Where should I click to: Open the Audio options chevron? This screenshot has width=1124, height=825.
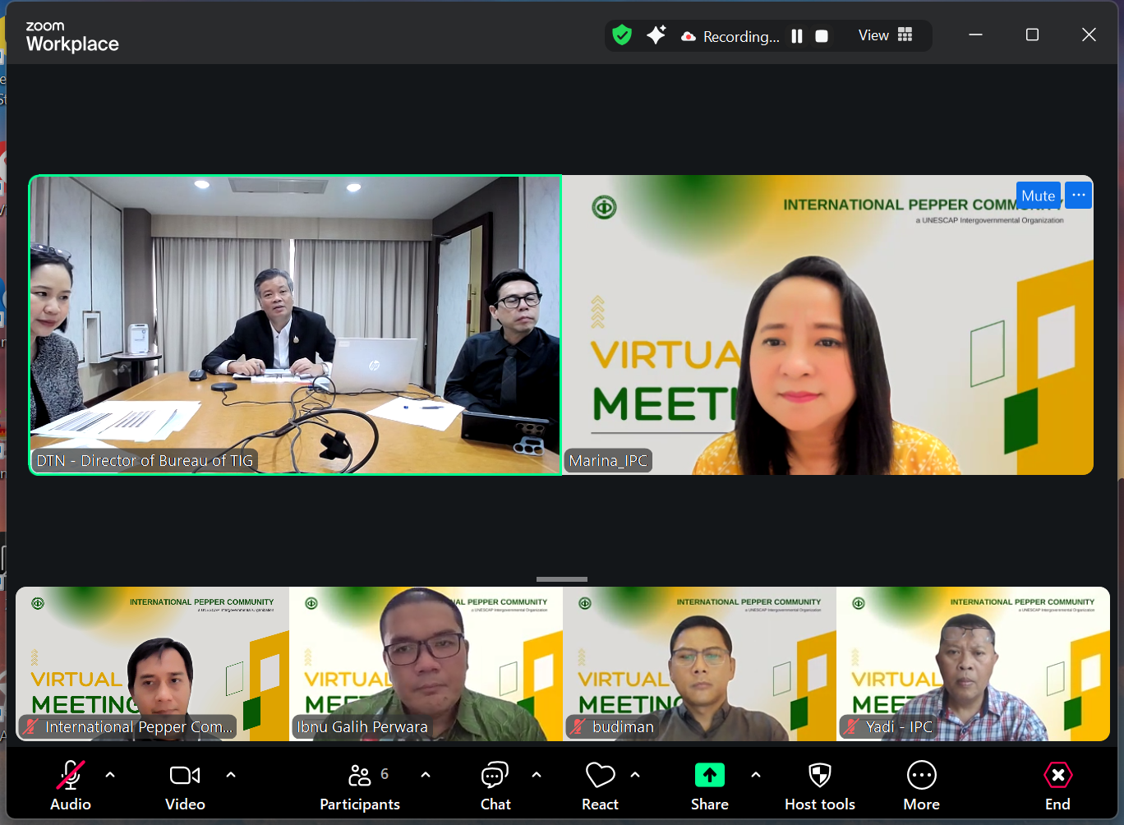(110, 775)
